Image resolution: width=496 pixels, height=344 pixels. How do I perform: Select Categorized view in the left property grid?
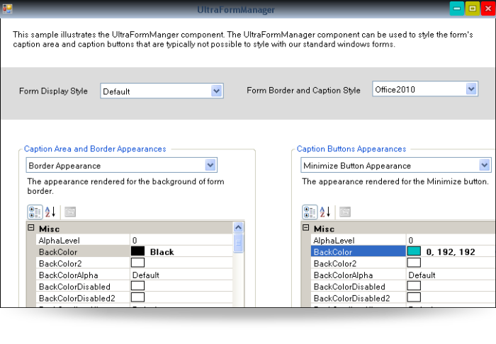(x=35, y=212)
